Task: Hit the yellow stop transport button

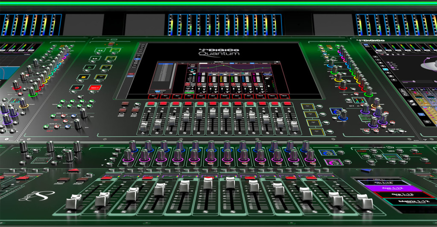Action: (x=83, y=77)
